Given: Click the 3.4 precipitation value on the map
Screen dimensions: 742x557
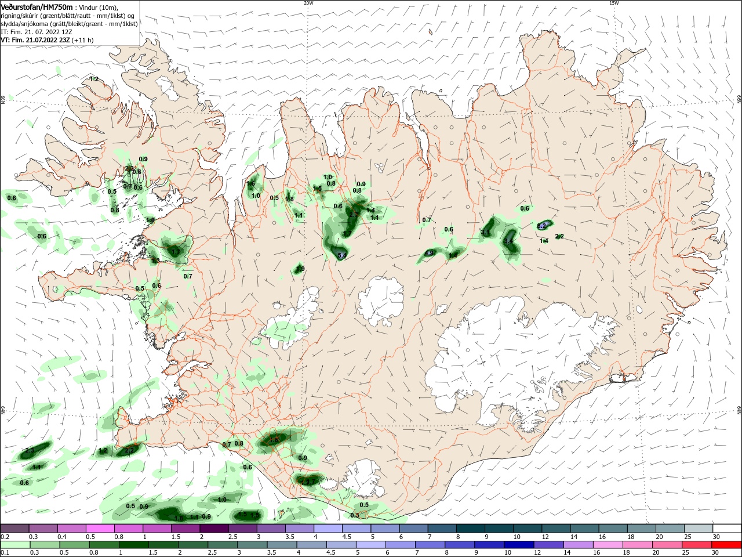Looking at the screenshot, I should coord(509,241).
